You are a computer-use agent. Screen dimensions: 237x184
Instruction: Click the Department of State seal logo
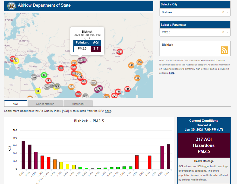click(x=12, y=6)
